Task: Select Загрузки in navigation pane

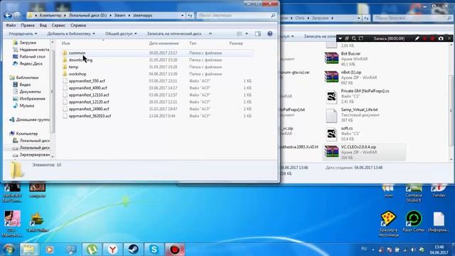Action: pos(28,43)
